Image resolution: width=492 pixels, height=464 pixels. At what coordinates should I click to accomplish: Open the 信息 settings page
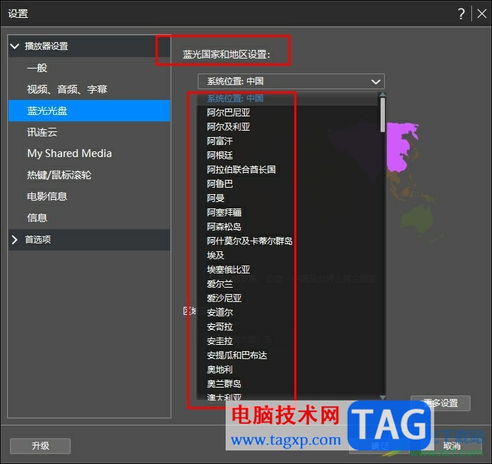pos(89,218)
